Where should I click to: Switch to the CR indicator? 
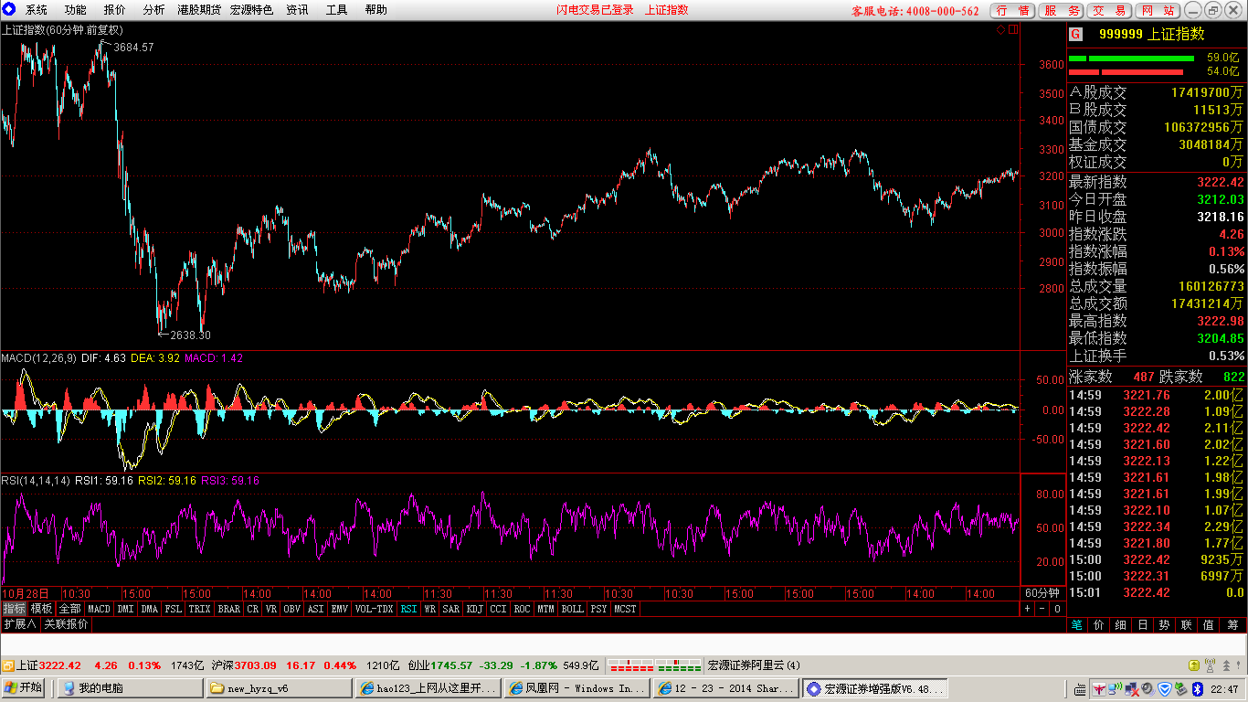(x=253, y=608)
